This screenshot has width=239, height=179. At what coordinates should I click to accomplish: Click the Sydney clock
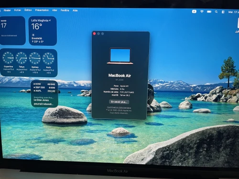(x=35, y=58)
